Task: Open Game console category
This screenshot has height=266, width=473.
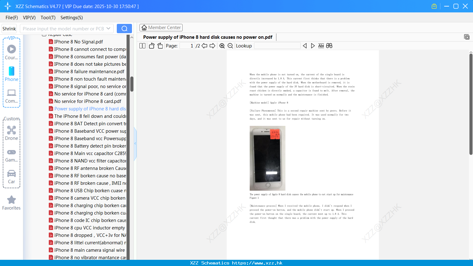Action: [x=11, y=155]
